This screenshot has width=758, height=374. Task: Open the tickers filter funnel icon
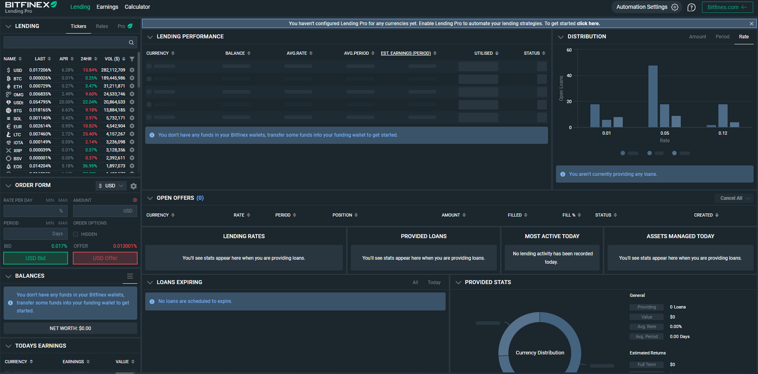tap(132, 59)
